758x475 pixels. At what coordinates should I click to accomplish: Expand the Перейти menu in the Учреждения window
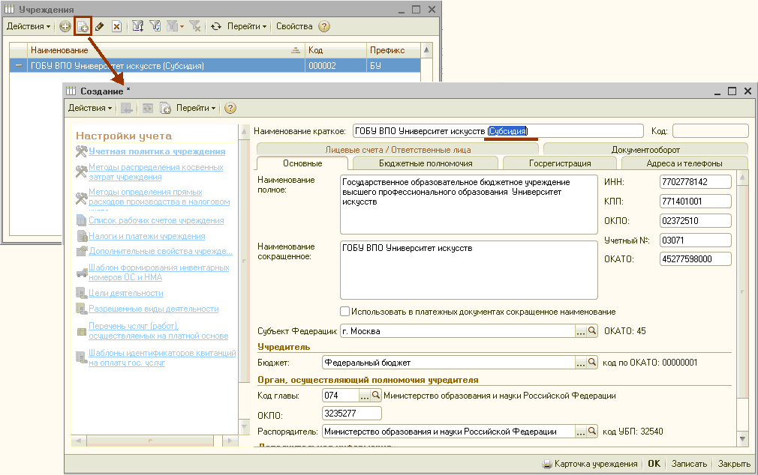click(x=248, y=26)
